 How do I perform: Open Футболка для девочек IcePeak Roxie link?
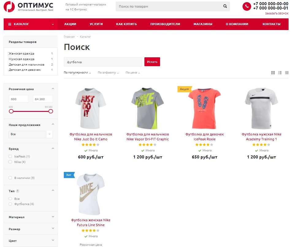[x=205, y=137]
